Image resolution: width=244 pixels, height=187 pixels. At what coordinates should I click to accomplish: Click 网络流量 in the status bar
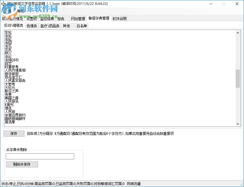tap(134, 184)
